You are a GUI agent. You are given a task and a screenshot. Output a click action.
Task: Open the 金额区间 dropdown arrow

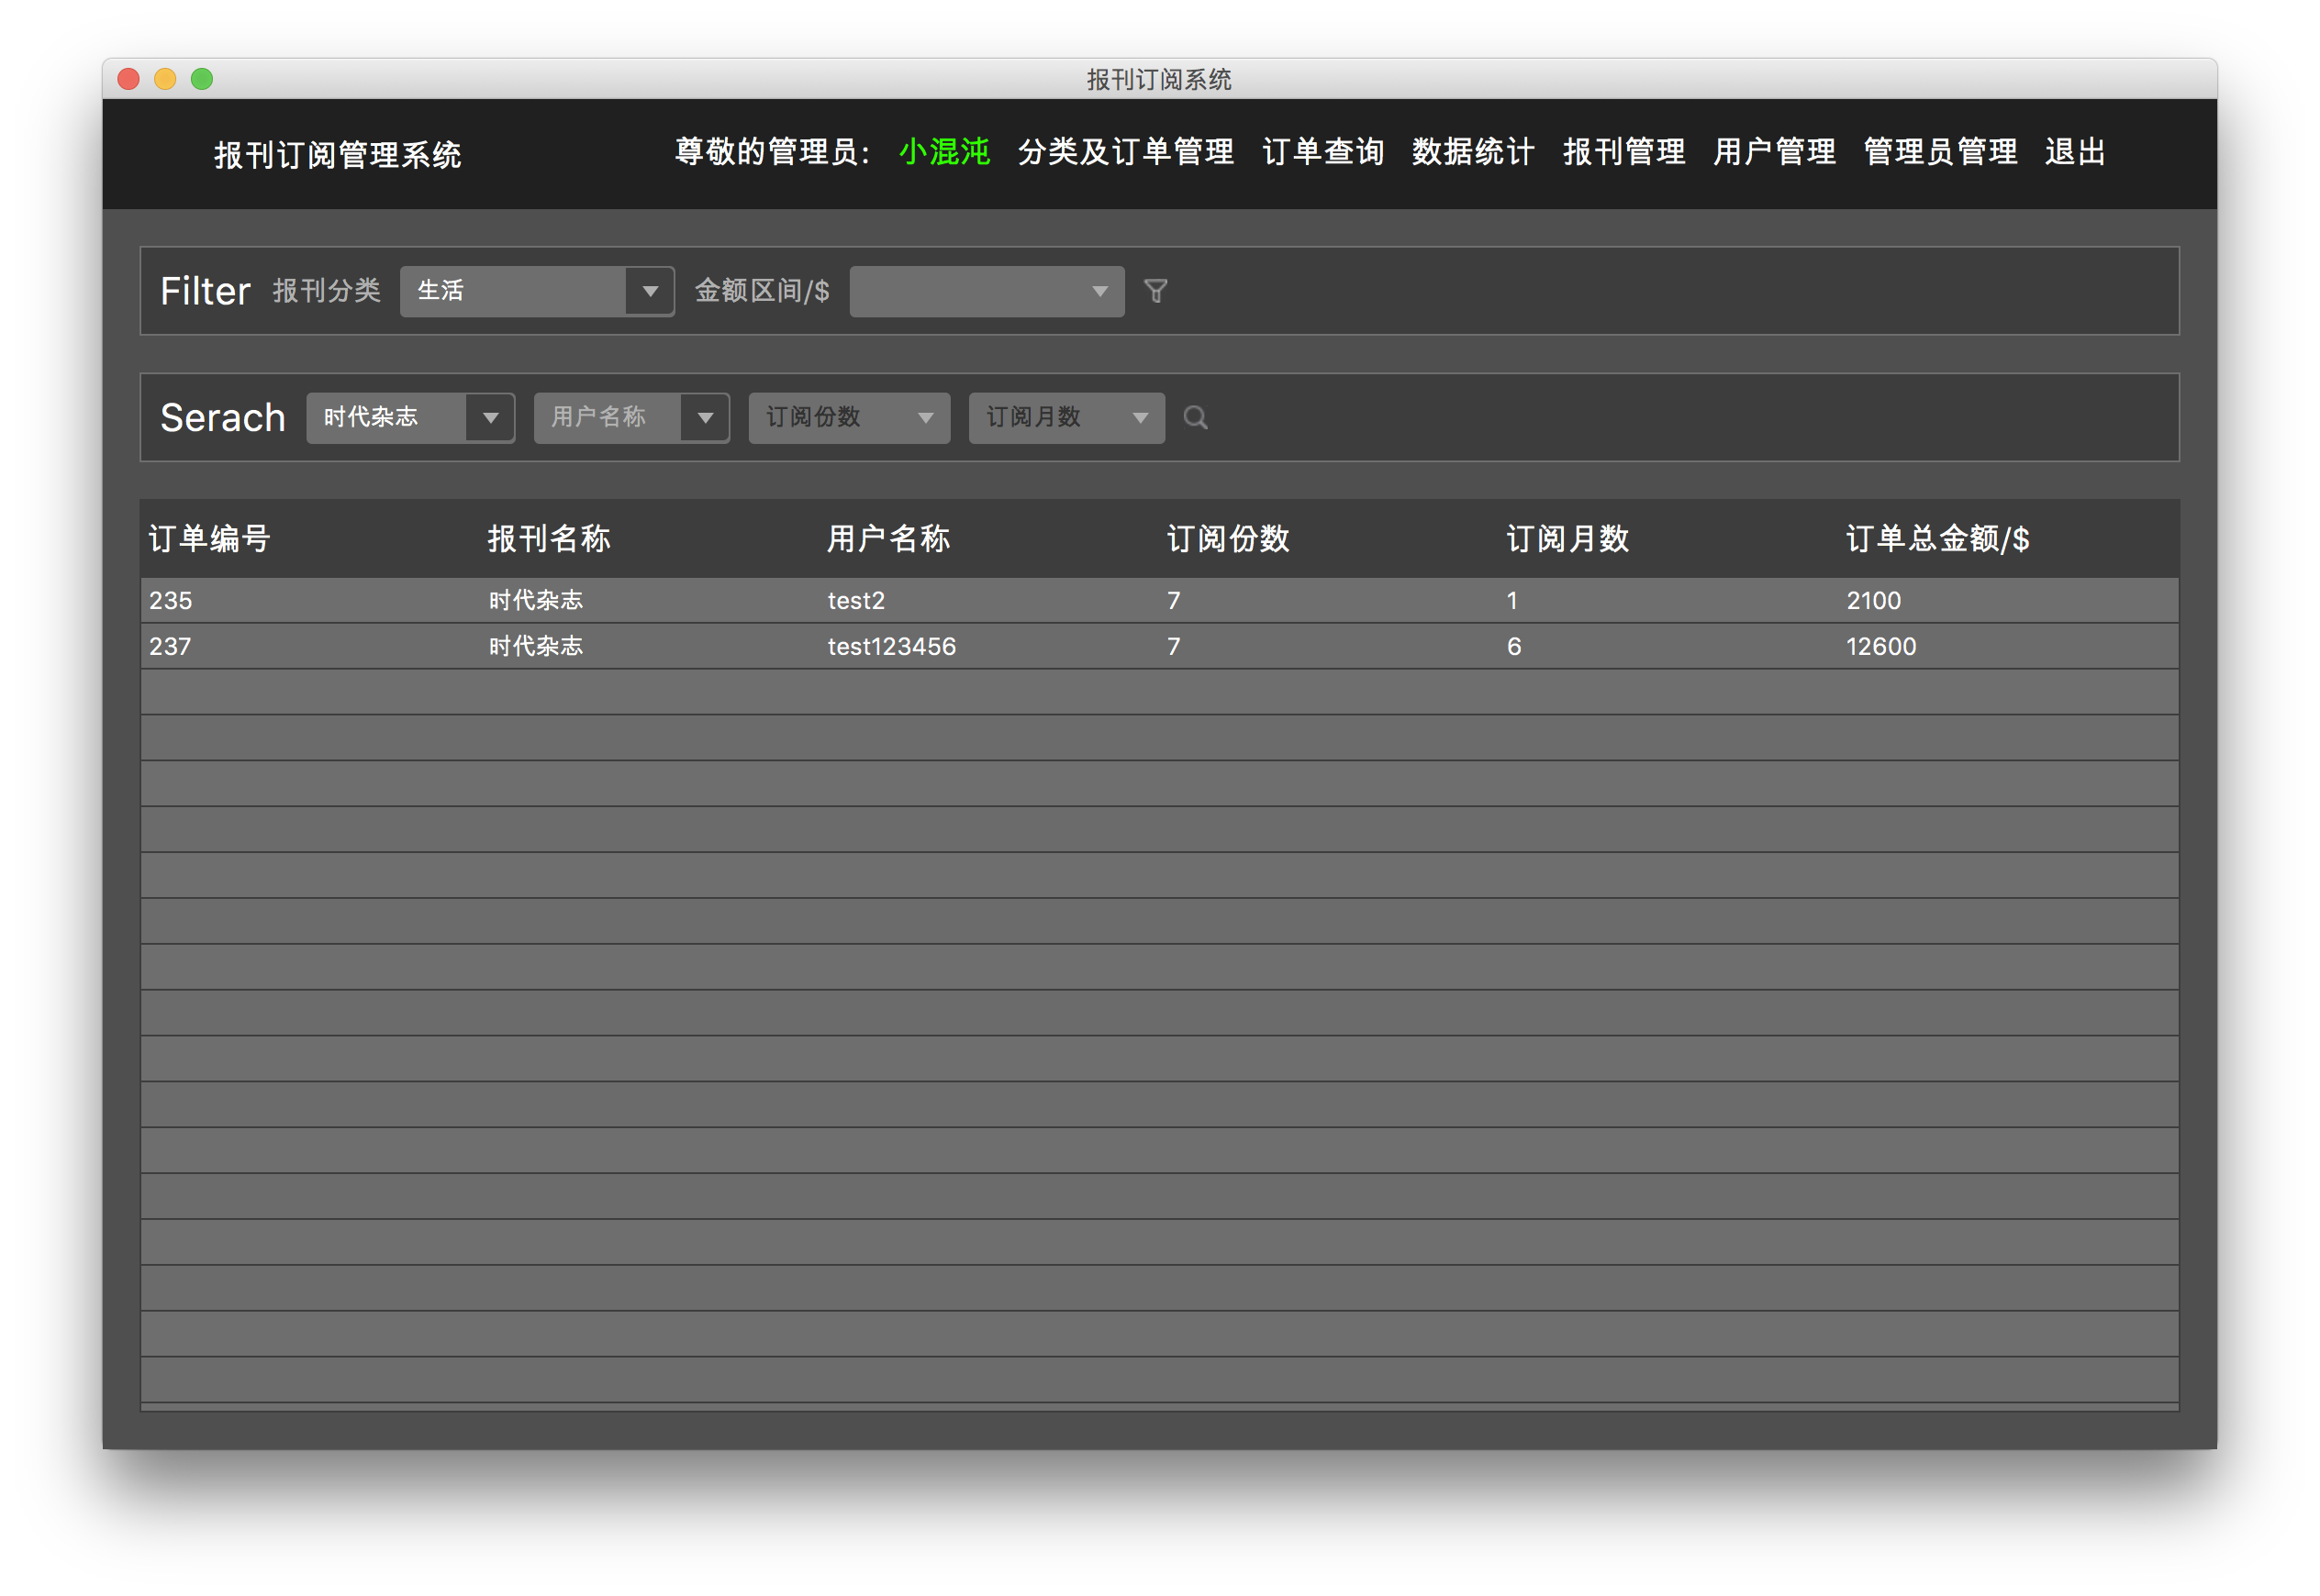(1099, 291)
